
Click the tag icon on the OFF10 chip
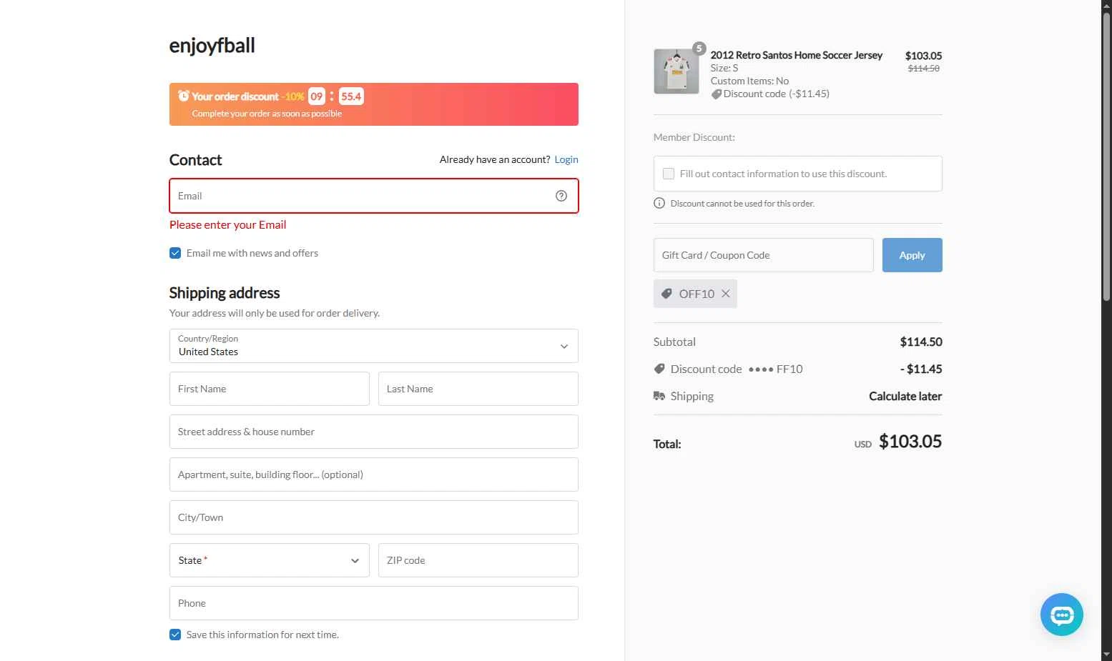click(666, 294)
